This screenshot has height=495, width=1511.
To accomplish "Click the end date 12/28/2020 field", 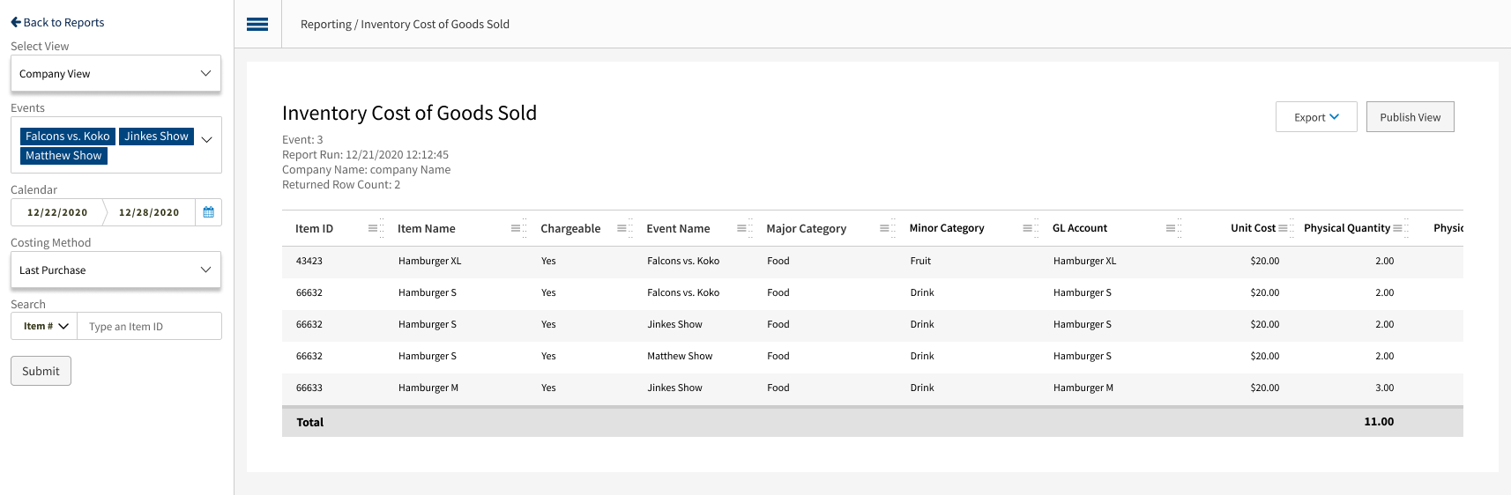I will pos(149,212).
